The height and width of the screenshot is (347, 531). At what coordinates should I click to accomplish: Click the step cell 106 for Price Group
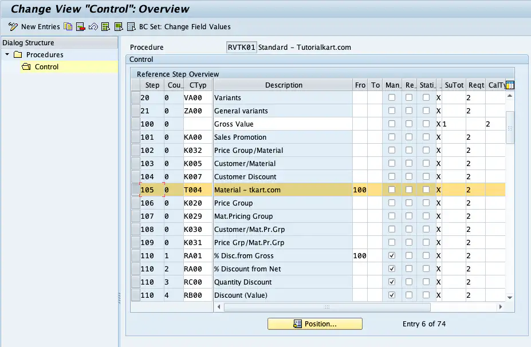click(152, 203)
